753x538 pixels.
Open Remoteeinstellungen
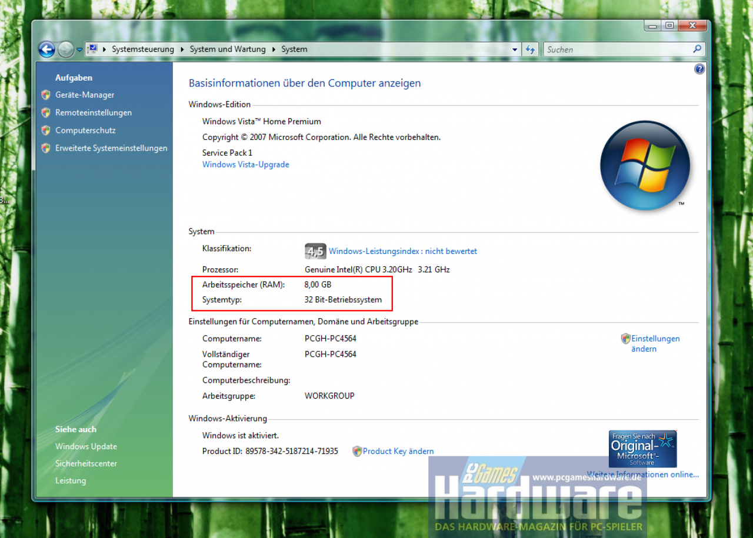pos(94,112)
